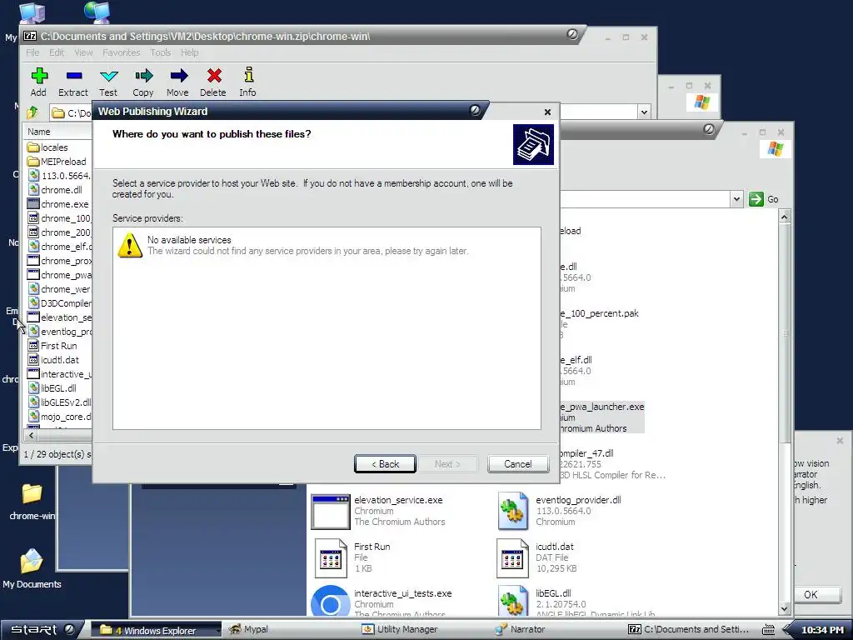Switch to 7-Zip C:\Documents taskbar button
The width and height of the screenshot is (853, 640).
click(x=689, y=629)
